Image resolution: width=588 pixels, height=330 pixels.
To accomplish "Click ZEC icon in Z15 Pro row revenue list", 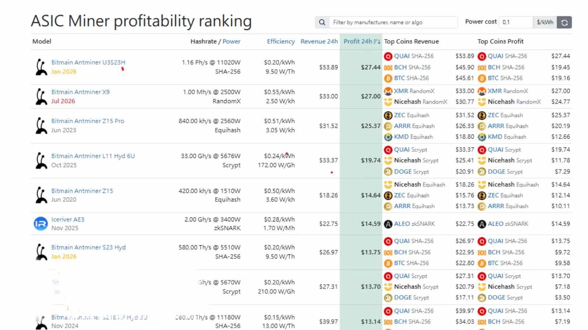I will click(388, 115).
